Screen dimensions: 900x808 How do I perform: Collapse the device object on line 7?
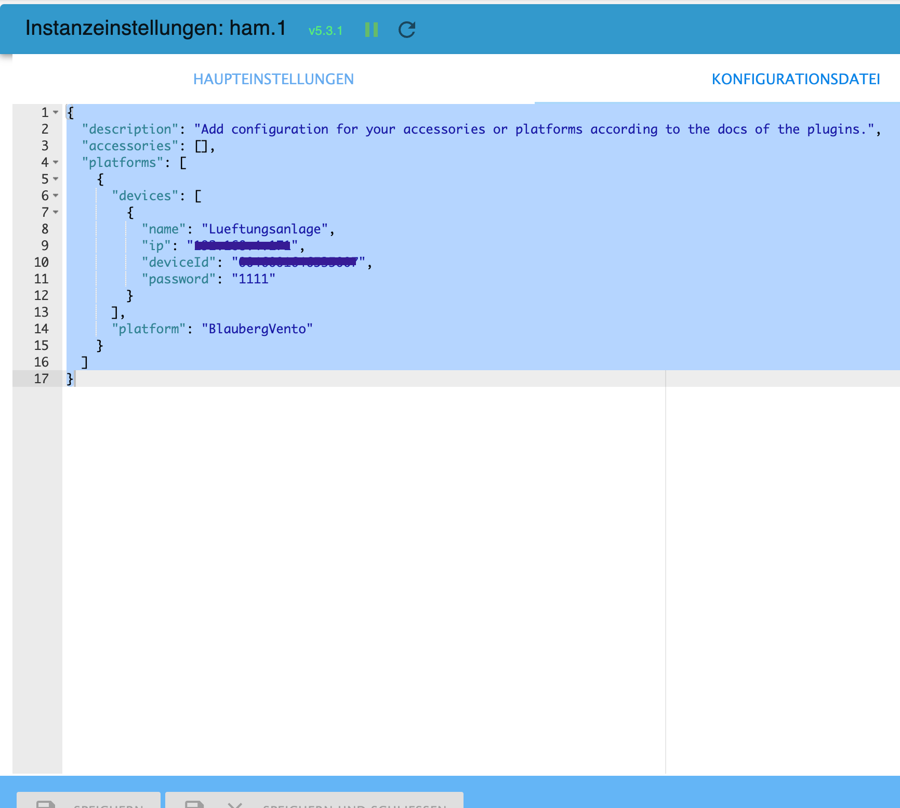[56, 212]
